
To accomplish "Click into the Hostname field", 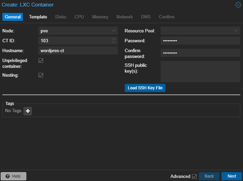I will 78,50.
